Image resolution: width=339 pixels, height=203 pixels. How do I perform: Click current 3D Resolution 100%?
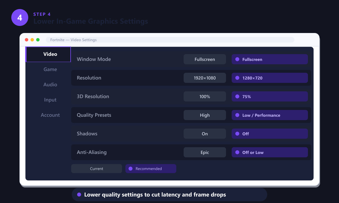[x=205, y=96]
